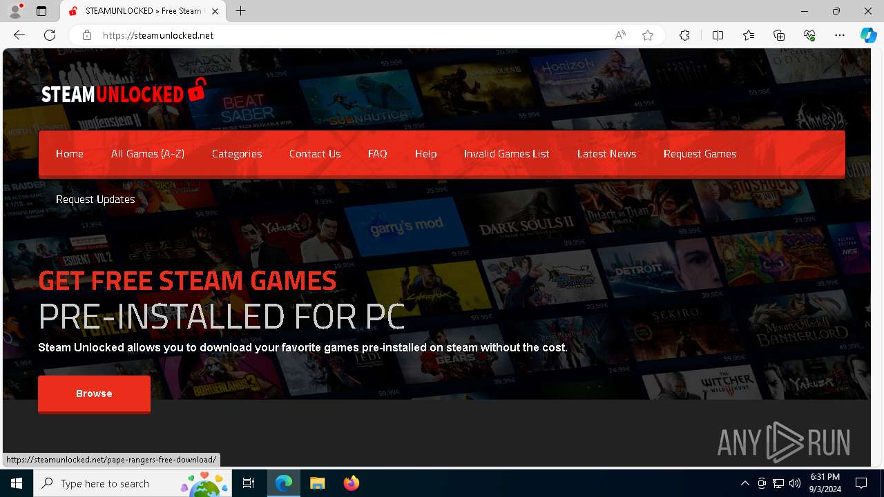Open Microsoft Edge from taskbar
This screenshot has width=884, height=497.
(284, 483)
